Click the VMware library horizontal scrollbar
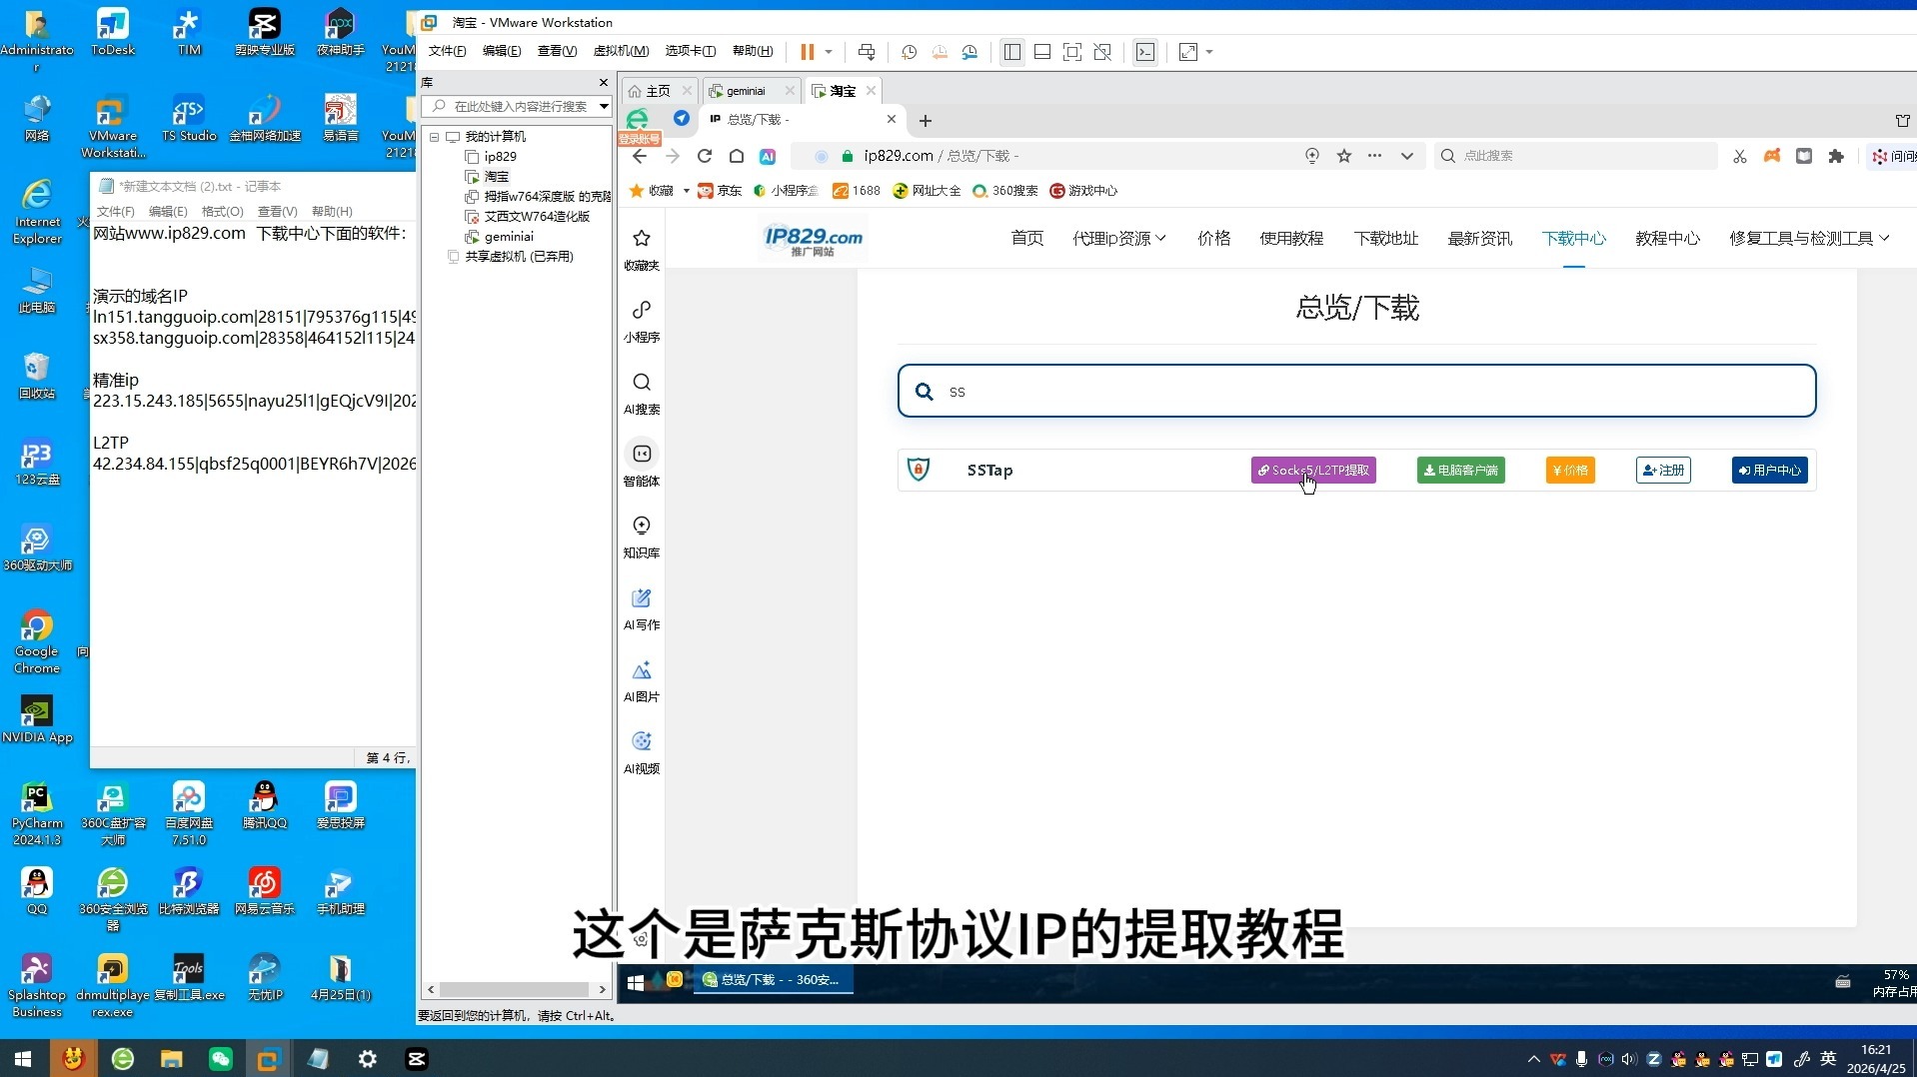Viewport: 1917px width, 1077px height. coord(516,989)
